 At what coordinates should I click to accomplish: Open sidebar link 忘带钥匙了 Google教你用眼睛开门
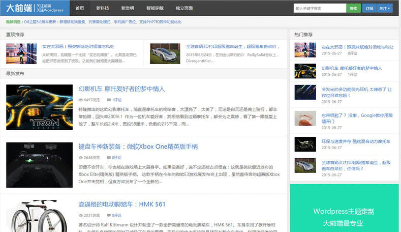357,119
